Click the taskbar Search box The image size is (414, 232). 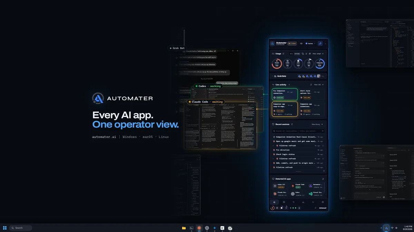coord(21,228)
